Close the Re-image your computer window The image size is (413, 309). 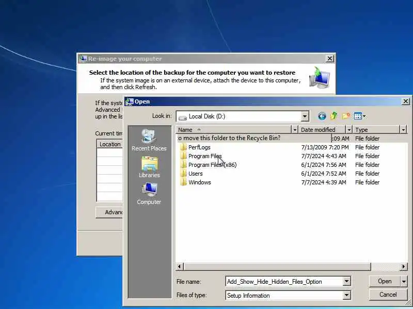pyautogui.click(x=330, y=59)
